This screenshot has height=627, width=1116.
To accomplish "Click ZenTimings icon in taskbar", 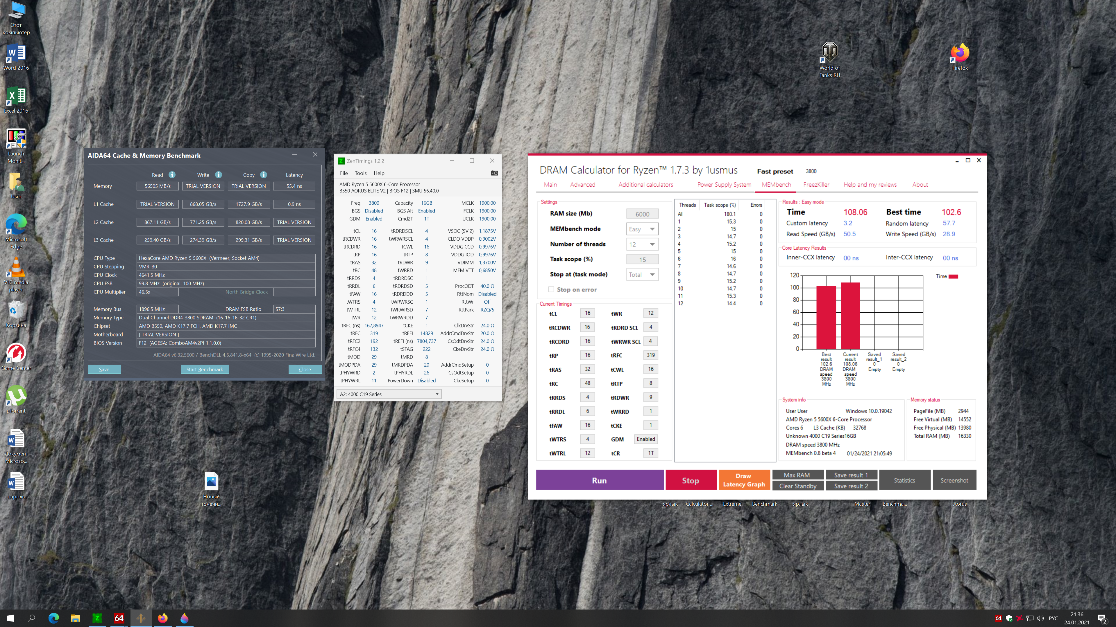I will click(97, 618).
